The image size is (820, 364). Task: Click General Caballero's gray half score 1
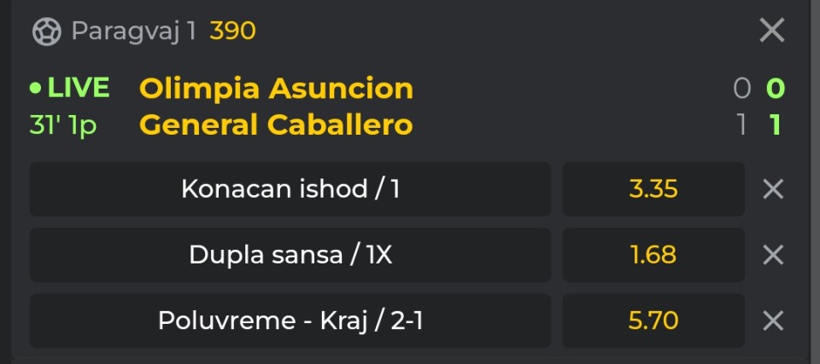(741, 125)
